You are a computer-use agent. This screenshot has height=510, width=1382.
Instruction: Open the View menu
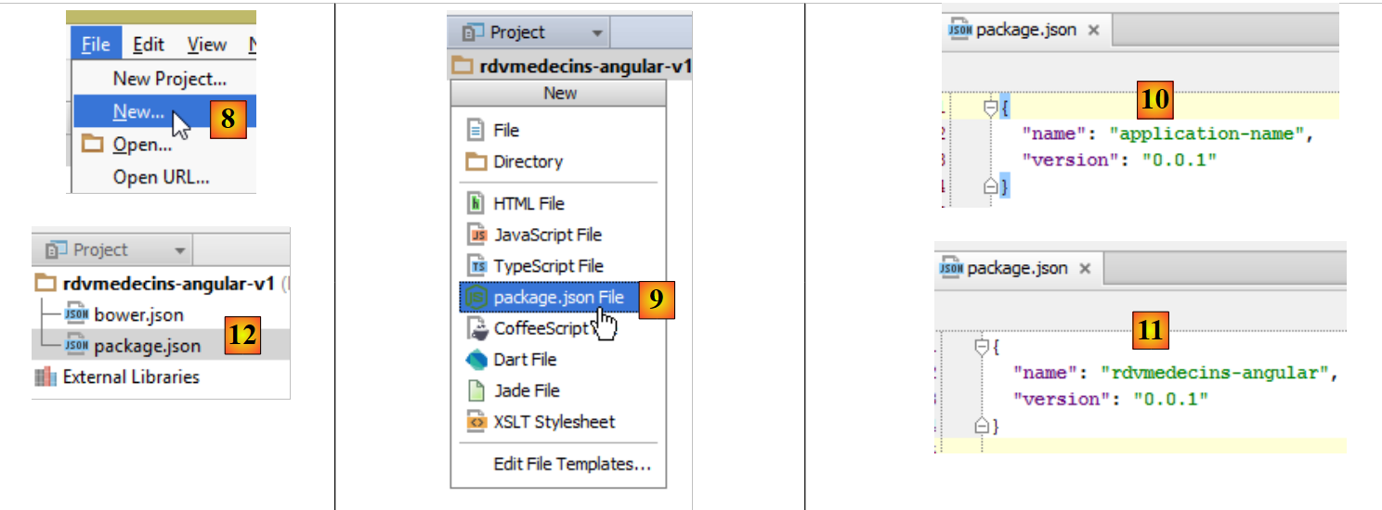coord(206,45)
